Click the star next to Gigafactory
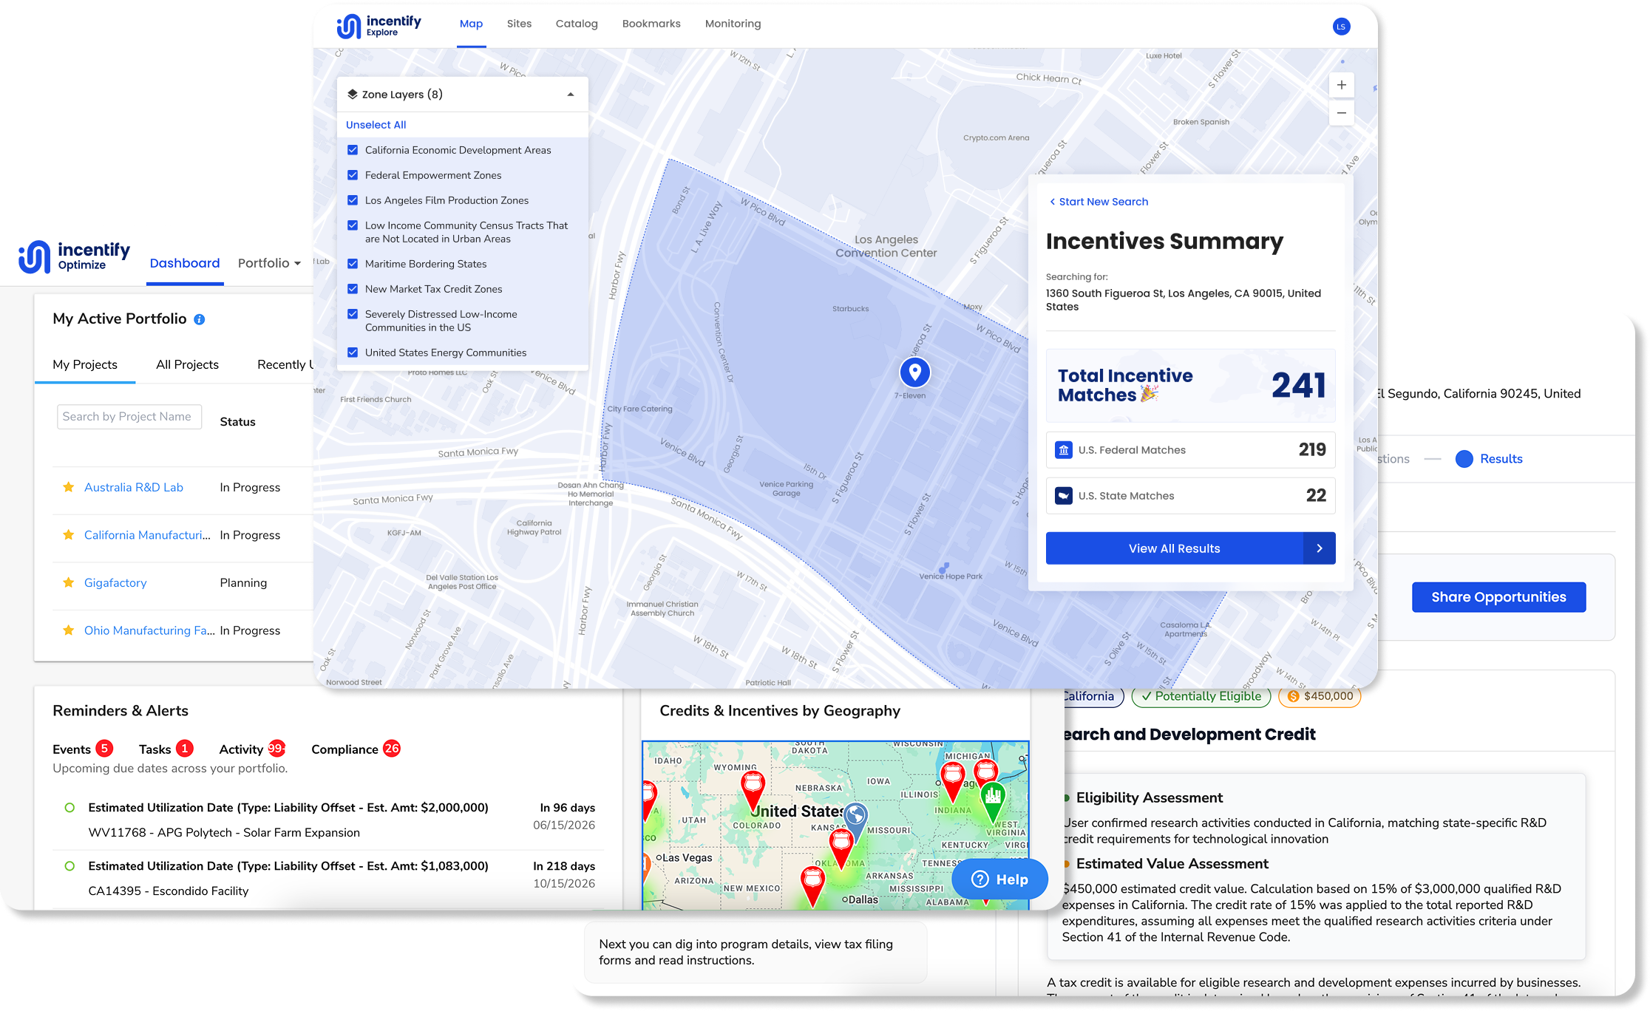Viewport: 1650px width, 1011px height. tap(69, 582)
